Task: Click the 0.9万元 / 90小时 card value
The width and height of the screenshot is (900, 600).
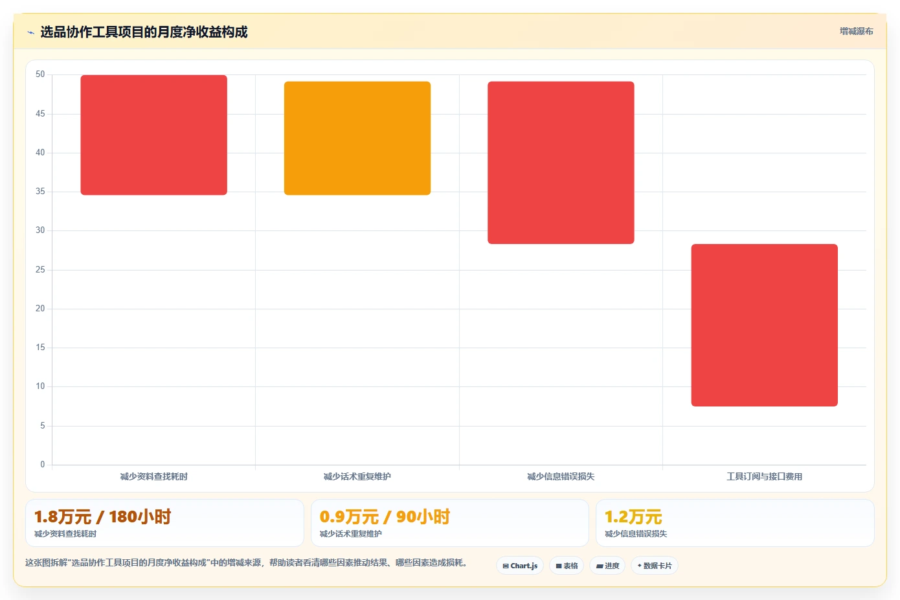Action: 385,517
